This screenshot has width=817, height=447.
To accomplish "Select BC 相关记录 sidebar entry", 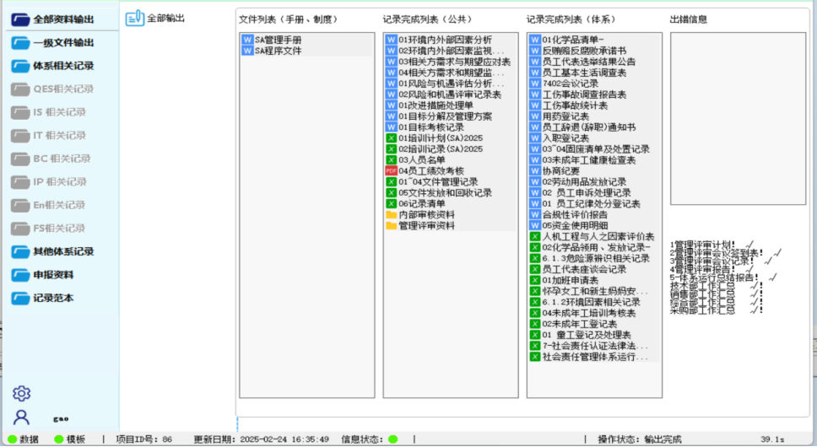I will pos(62,159).
